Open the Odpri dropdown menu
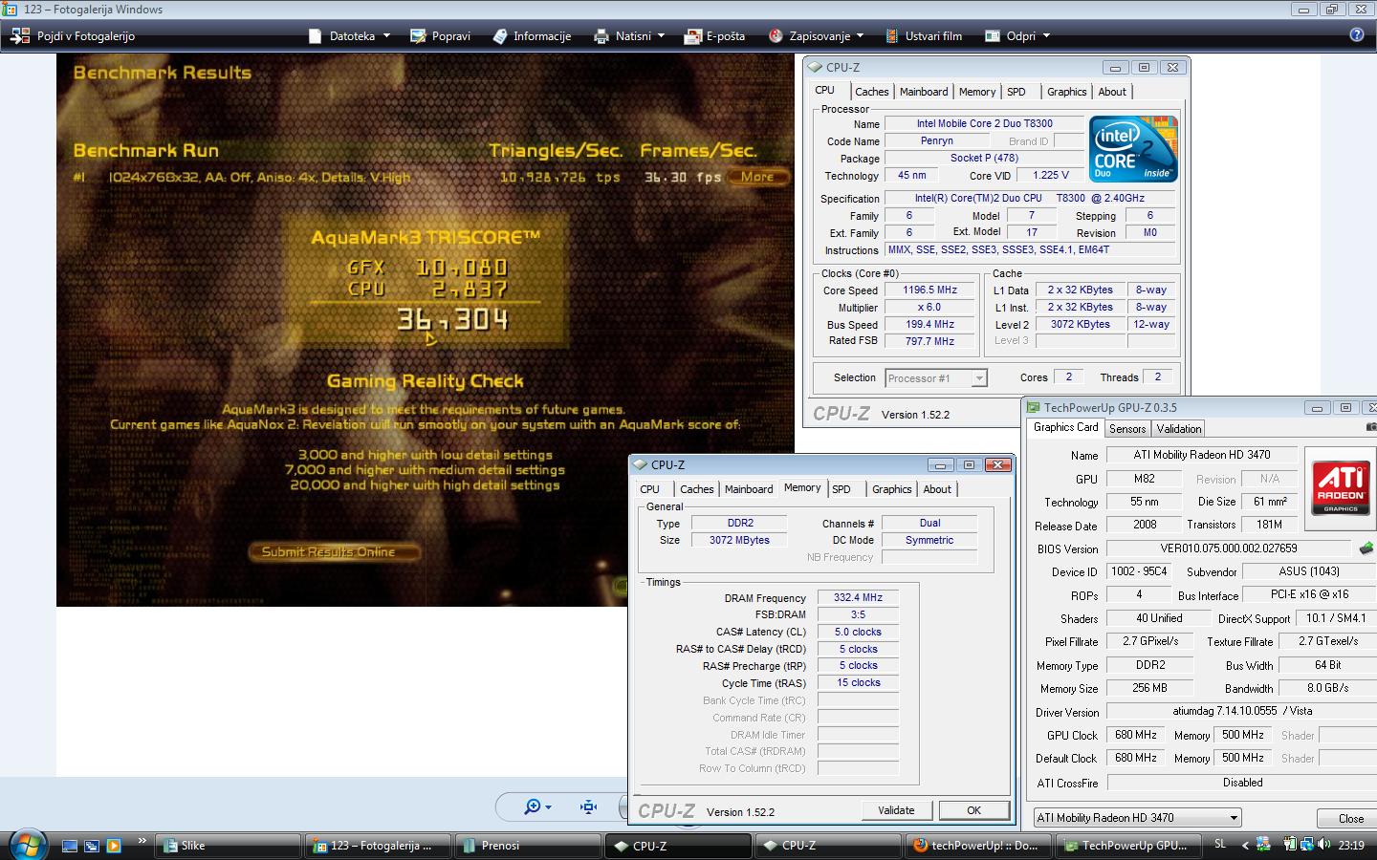Viewport: 1377px width, 860px height. [x=1017, y=36]
